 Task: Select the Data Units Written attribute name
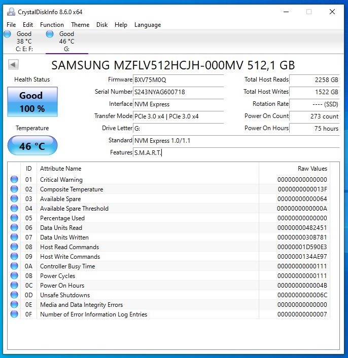click(x=64, y=237)
